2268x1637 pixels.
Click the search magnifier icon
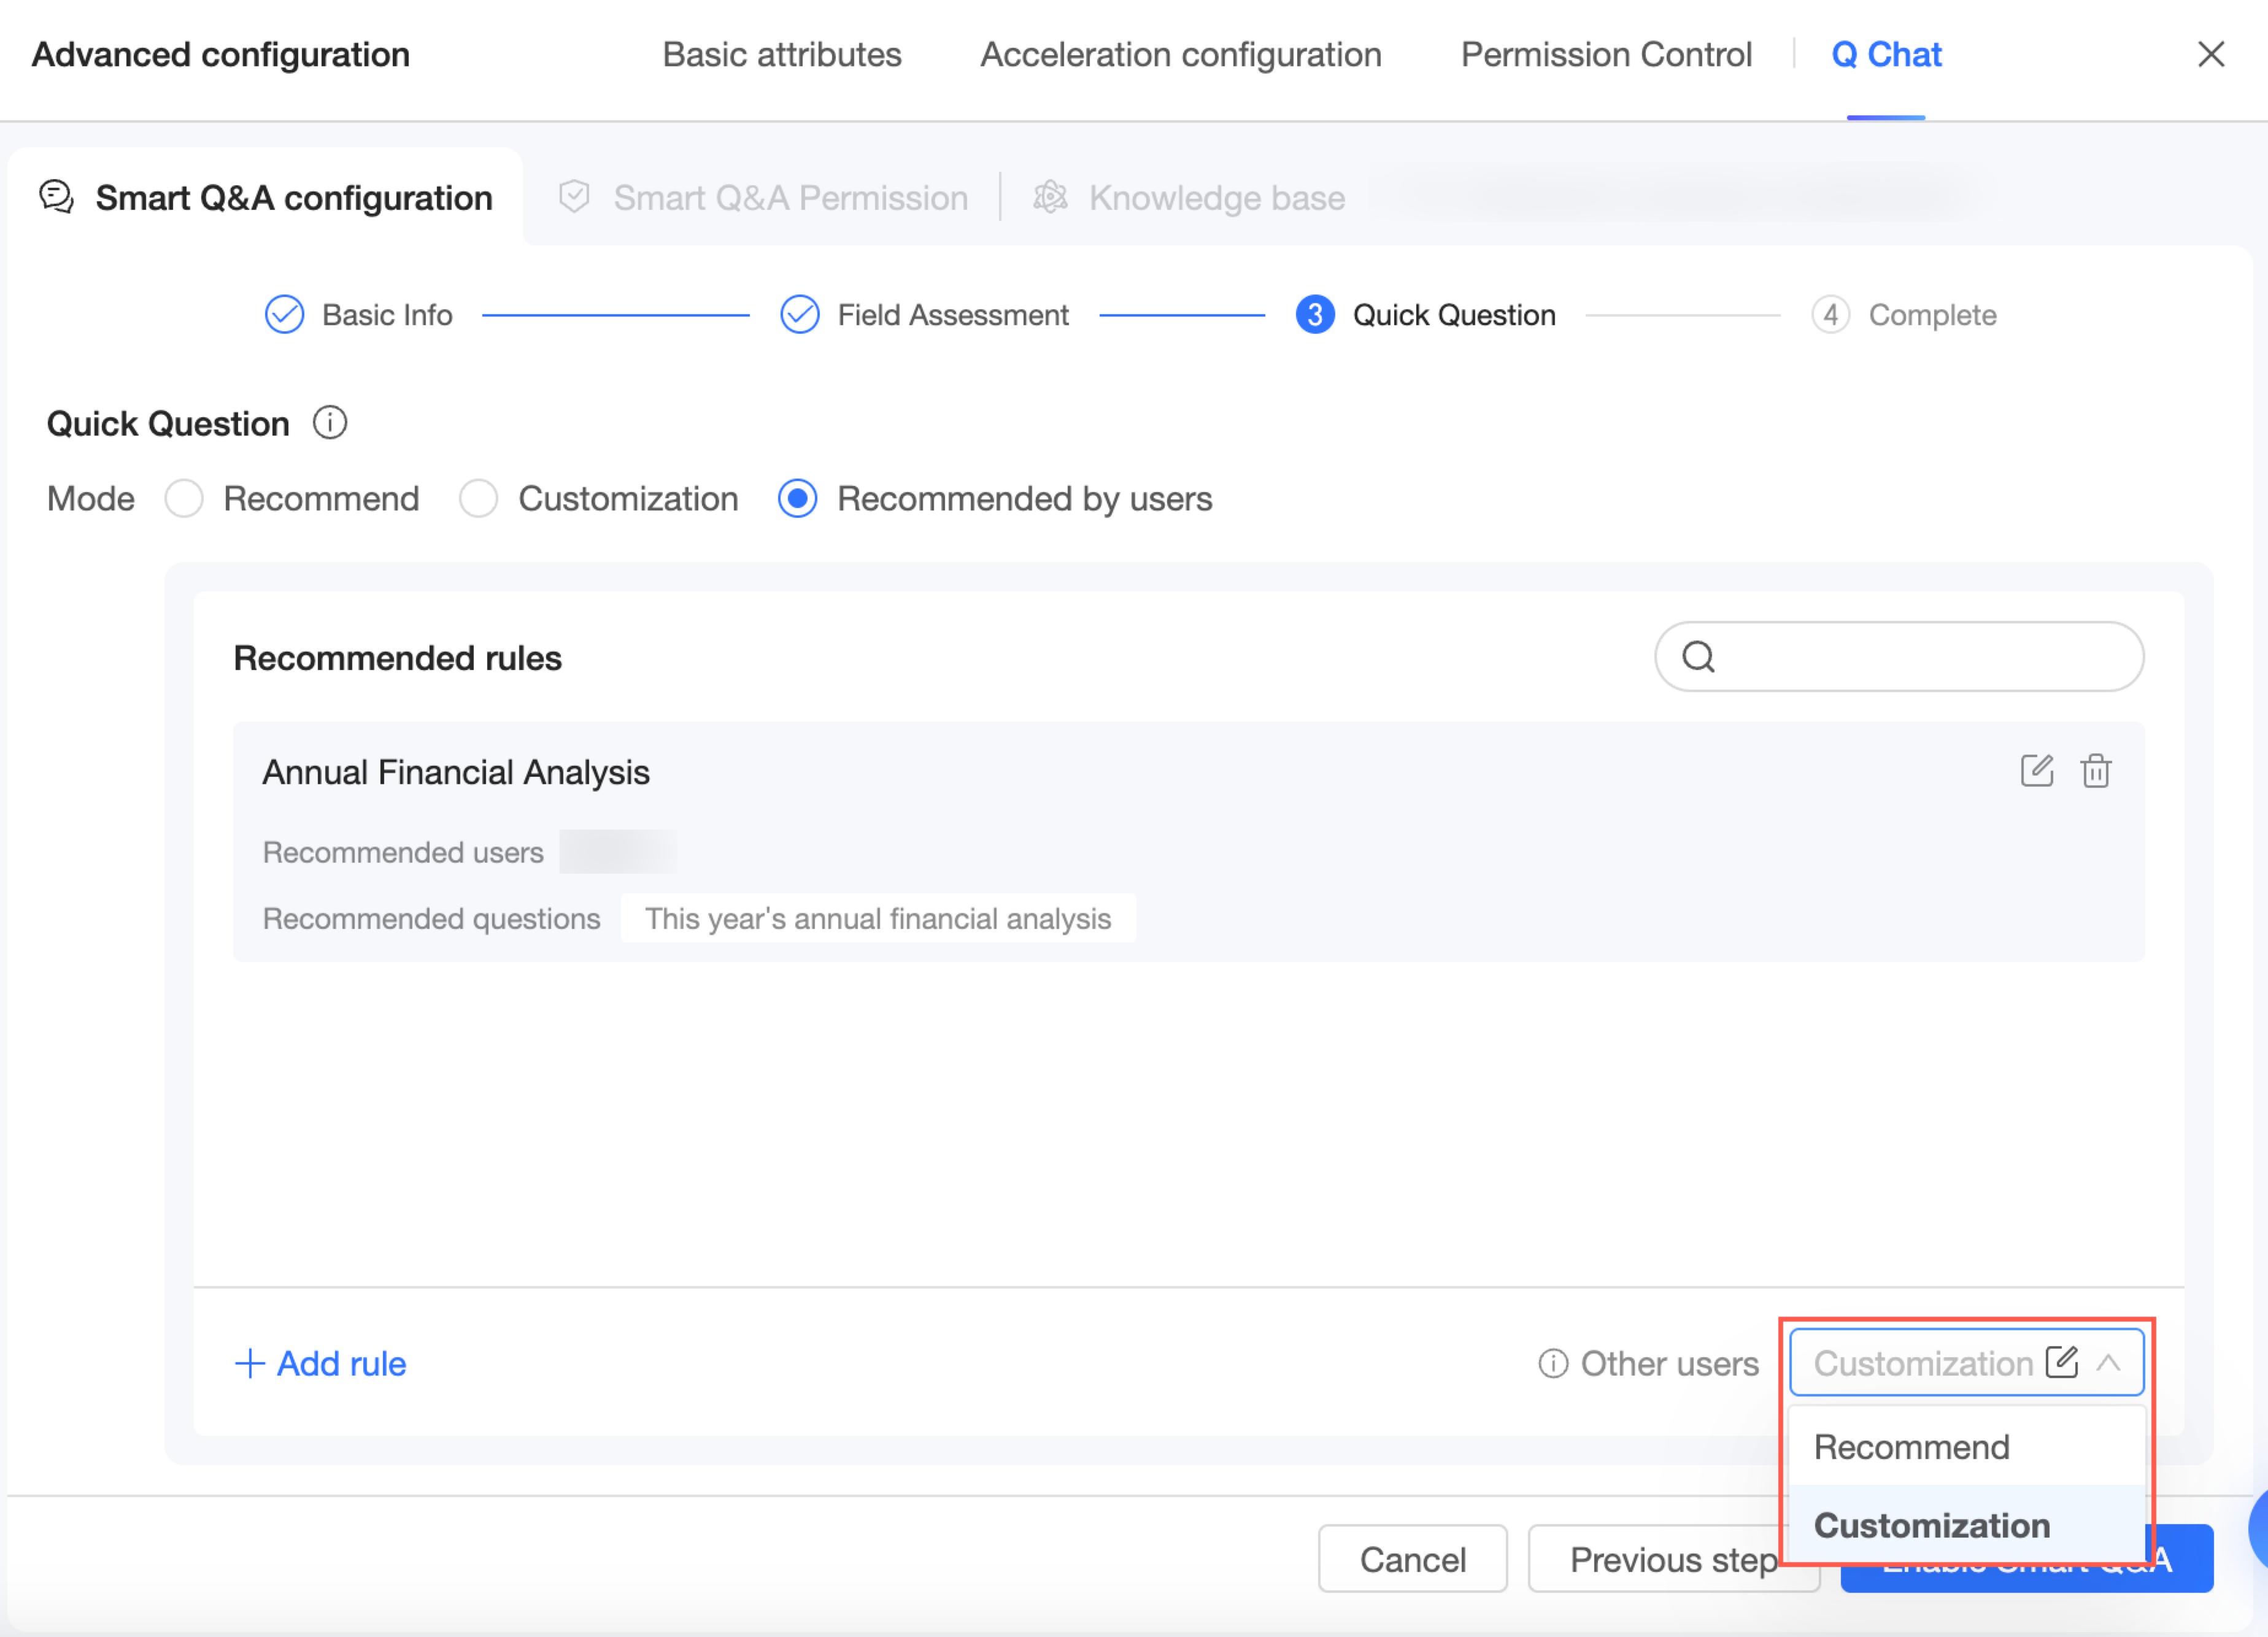coord(1698,657)
